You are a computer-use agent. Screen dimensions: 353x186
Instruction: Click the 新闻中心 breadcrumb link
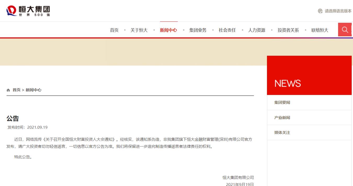[33, 90]
